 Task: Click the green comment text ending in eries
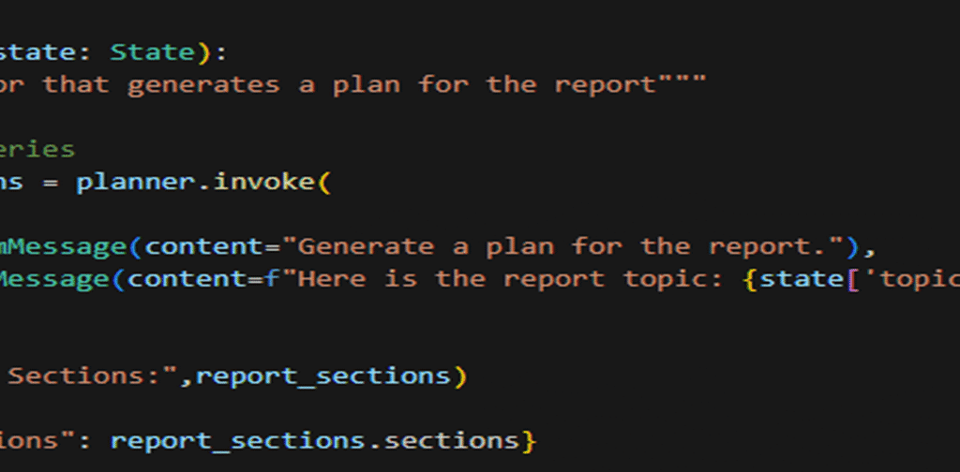[37, 149]
